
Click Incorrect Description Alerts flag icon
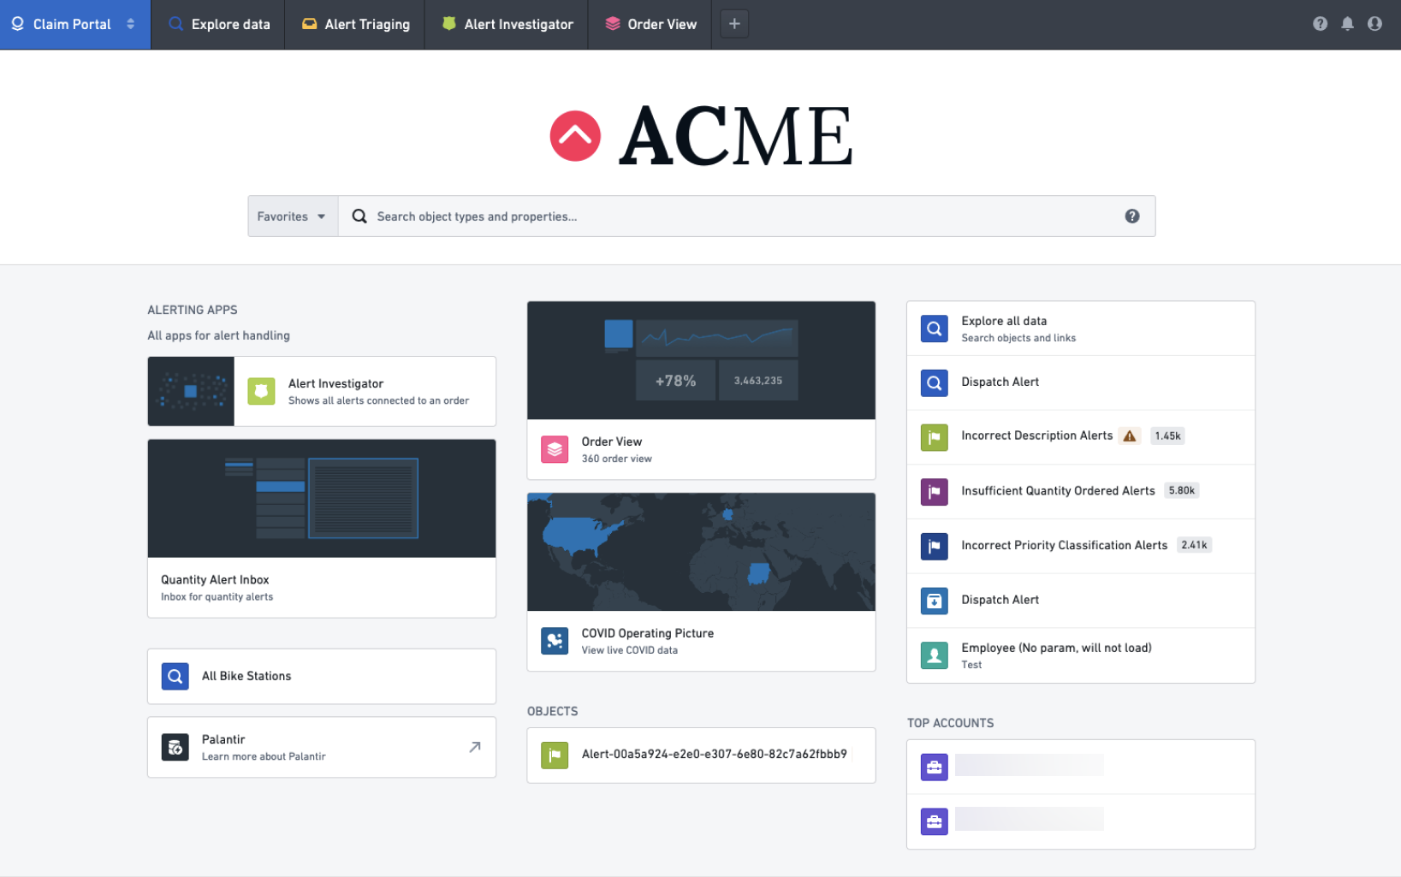[x=935, y=437]
